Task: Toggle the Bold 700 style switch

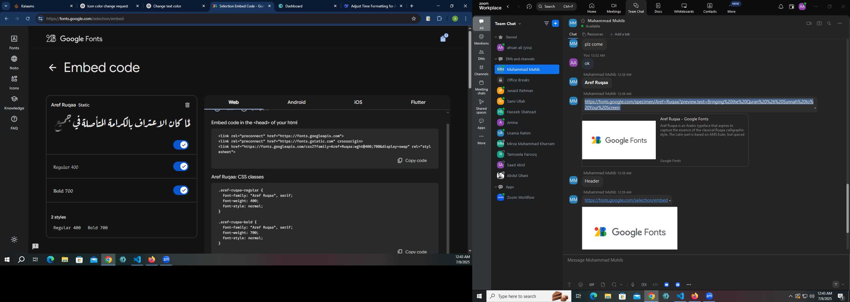Action: 181,190
